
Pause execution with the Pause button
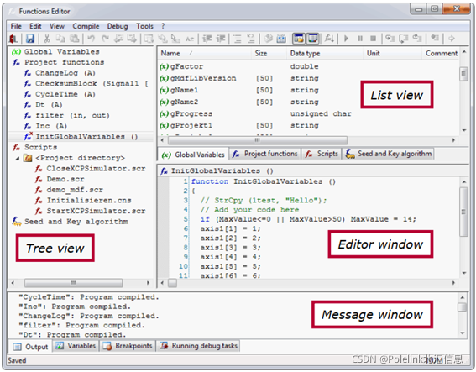coord(360,39)
